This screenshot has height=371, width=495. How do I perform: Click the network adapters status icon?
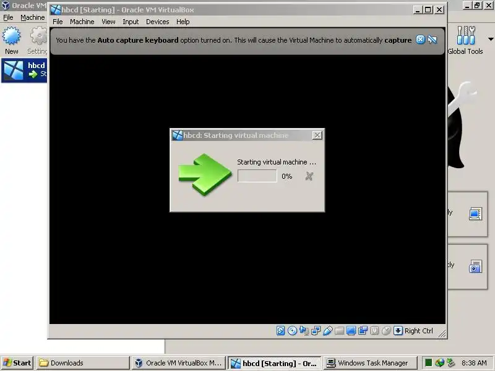tap(316, 330)
